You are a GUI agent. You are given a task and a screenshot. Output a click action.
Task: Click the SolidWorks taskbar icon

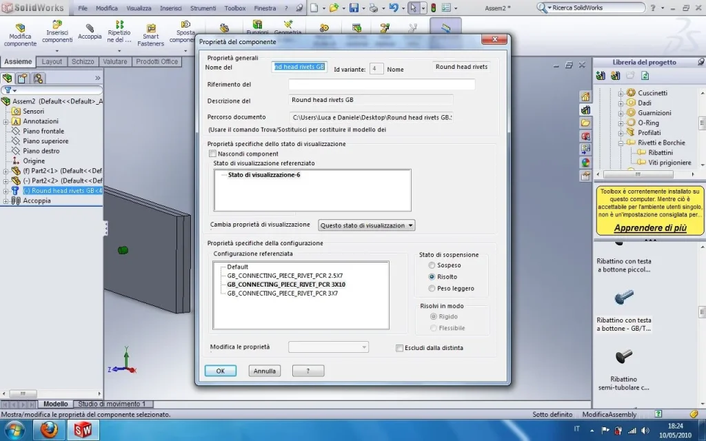[x=83, y=430]
